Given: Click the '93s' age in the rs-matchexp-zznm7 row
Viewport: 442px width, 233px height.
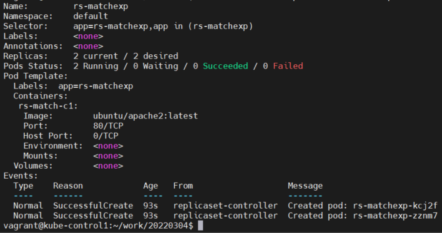Looking at the screenshot, I should tap(150, 216).
